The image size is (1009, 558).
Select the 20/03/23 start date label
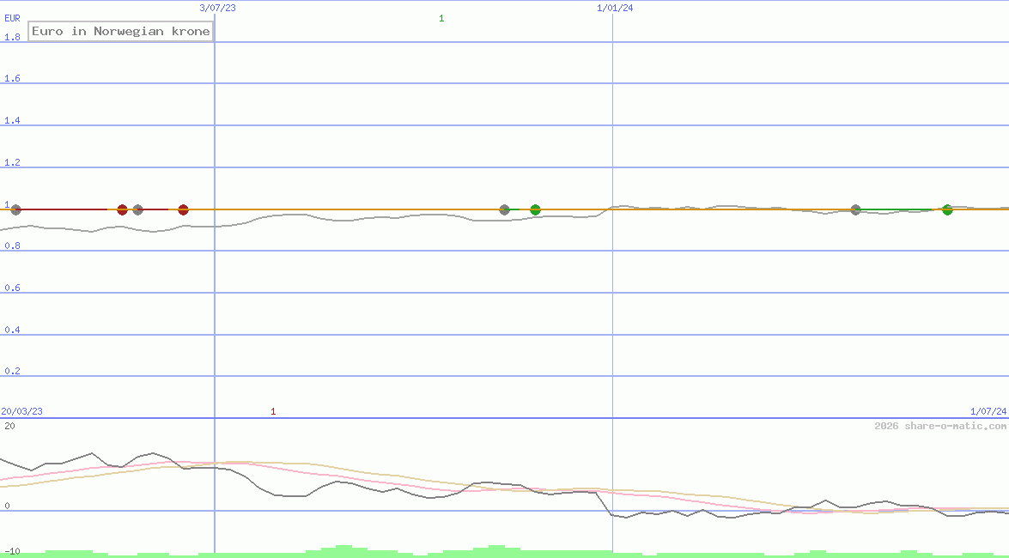pyautogui.click(x=21, y=411)
